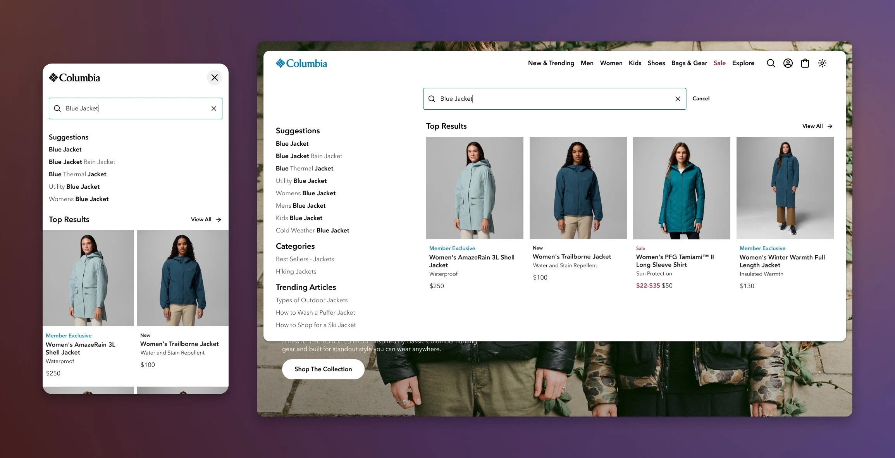Open Types of Outdoor Jackets article
This screenshot has width=895, height=458.
tap(312, 300)
